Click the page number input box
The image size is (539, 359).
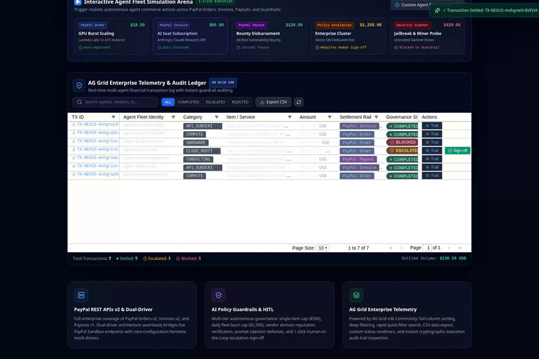point(427,248)
